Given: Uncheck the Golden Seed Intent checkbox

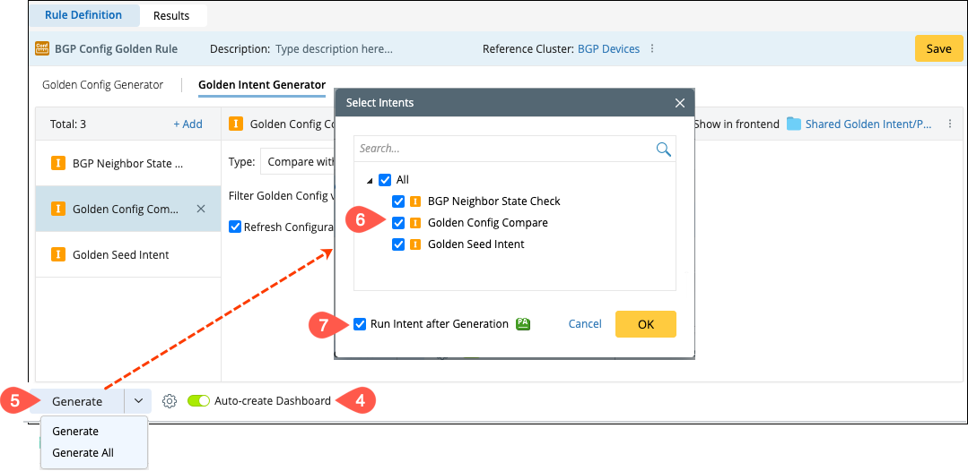Looking at the screenshot, I should 398,244.
